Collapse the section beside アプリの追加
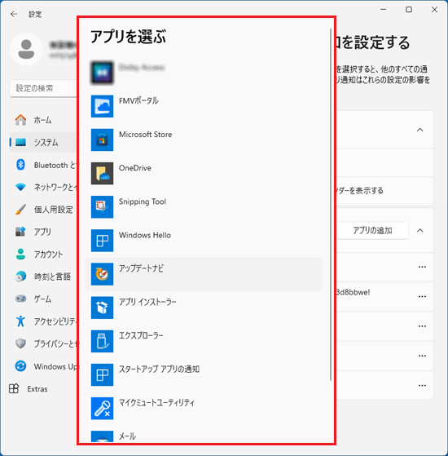448x456 pixels. point(419,231)
